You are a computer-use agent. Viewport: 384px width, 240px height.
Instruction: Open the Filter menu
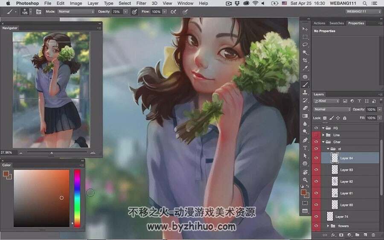pos(141,3)
